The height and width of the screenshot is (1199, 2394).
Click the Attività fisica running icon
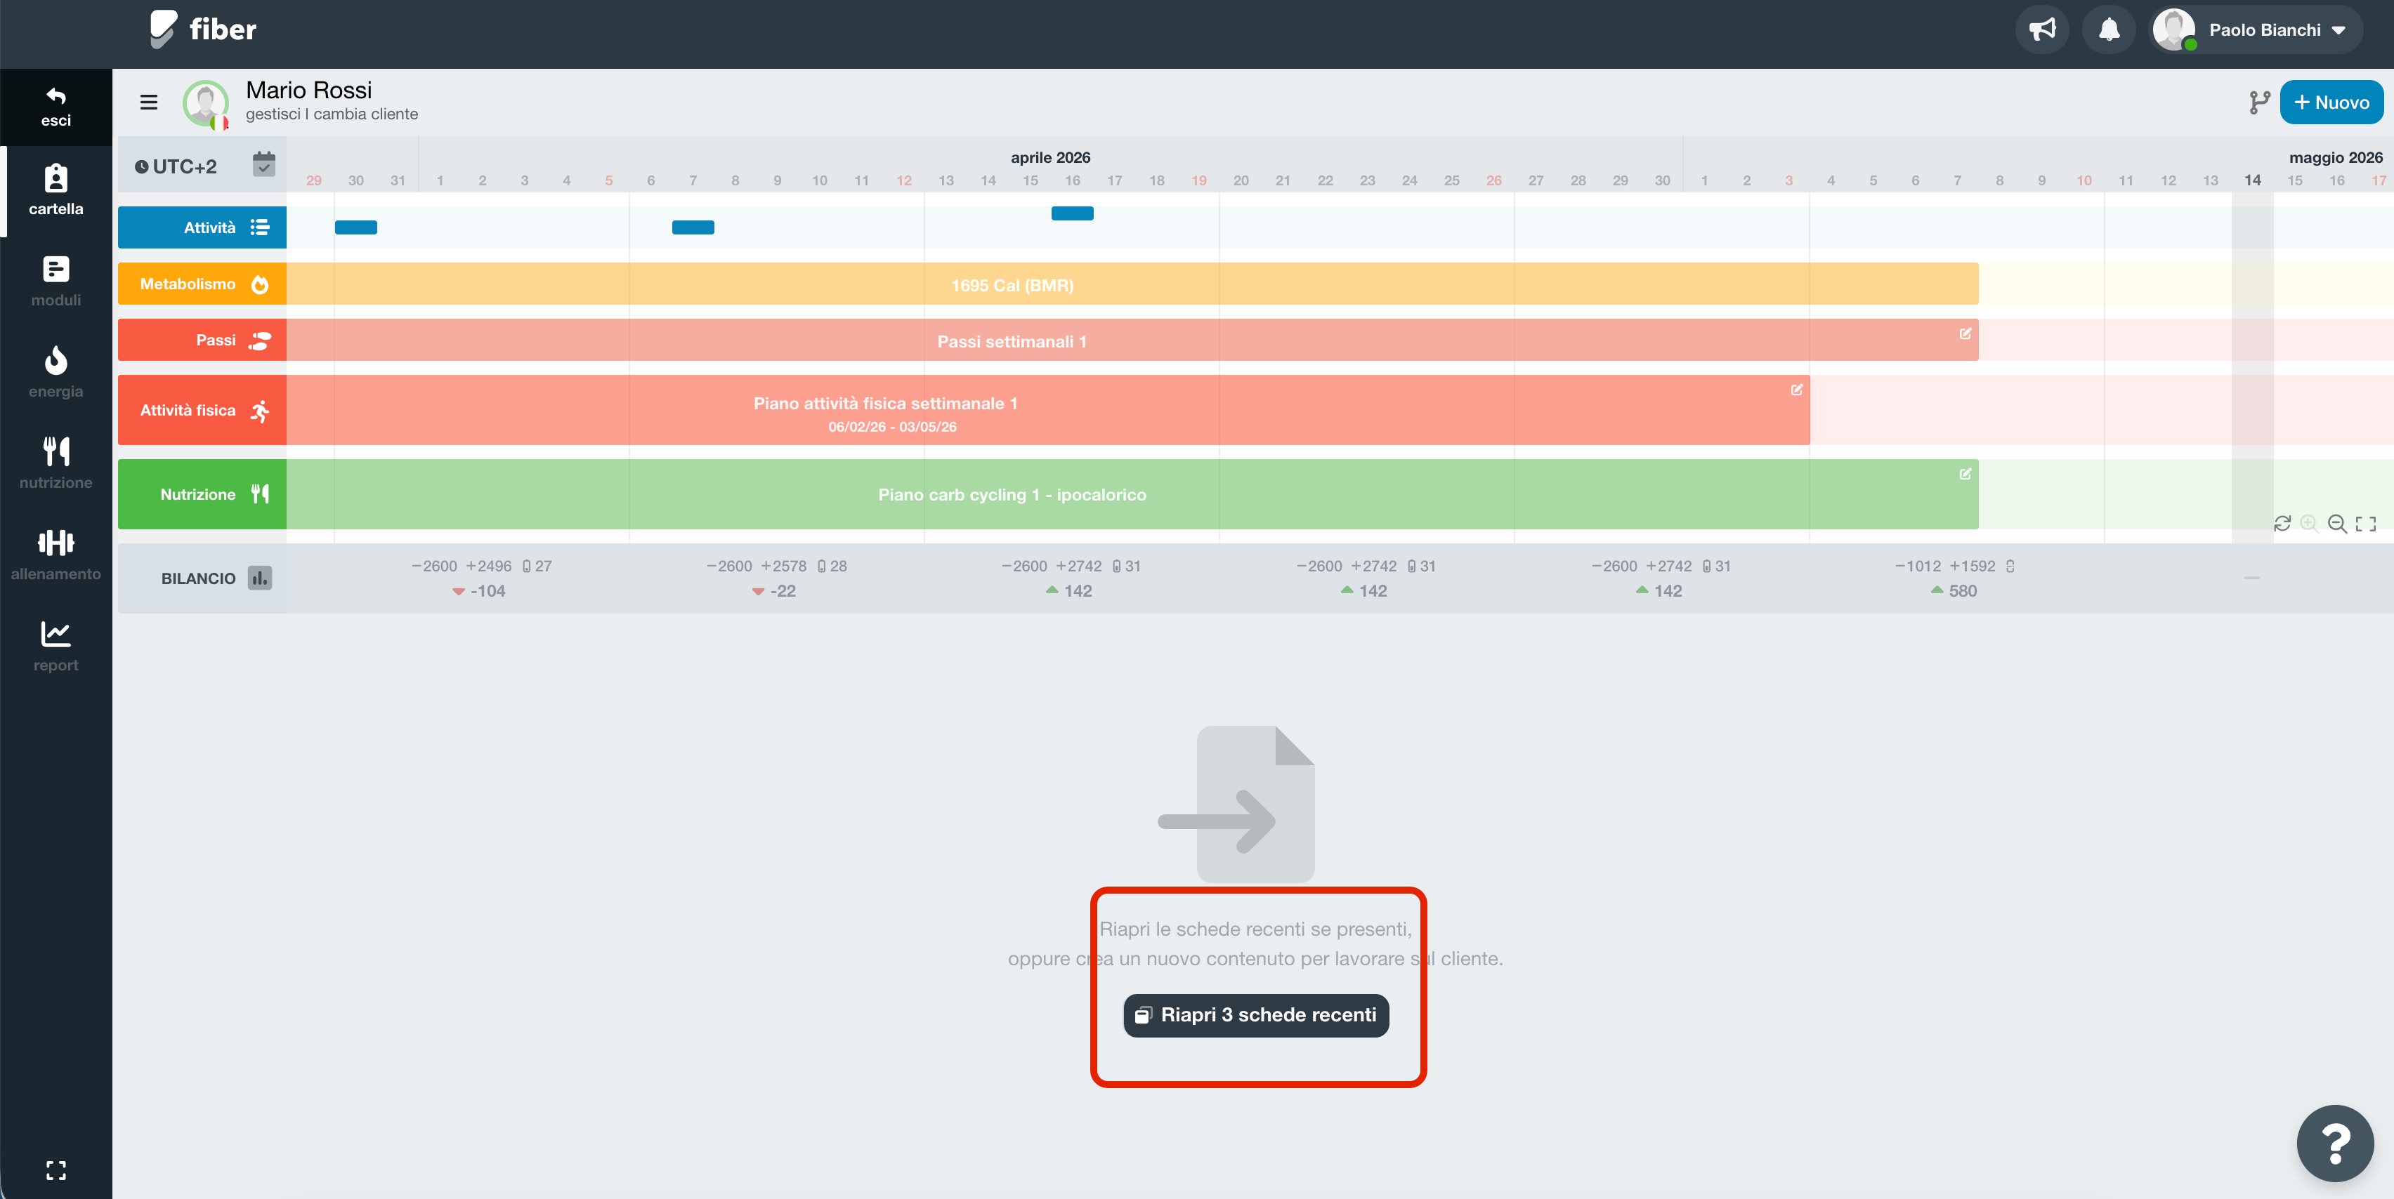tap(260, 411)
